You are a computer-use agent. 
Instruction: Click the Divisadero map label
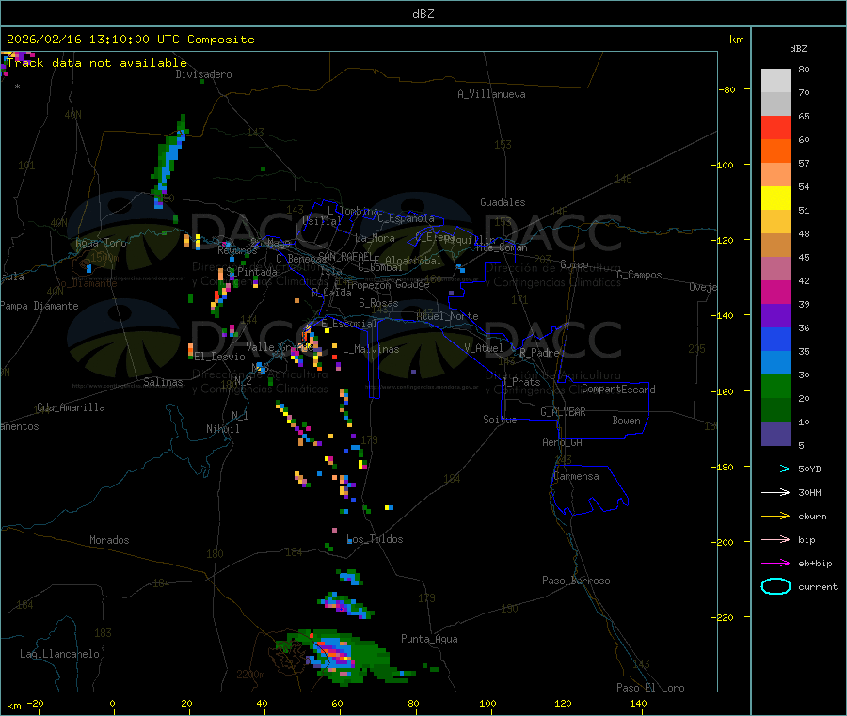pos(203,74)
